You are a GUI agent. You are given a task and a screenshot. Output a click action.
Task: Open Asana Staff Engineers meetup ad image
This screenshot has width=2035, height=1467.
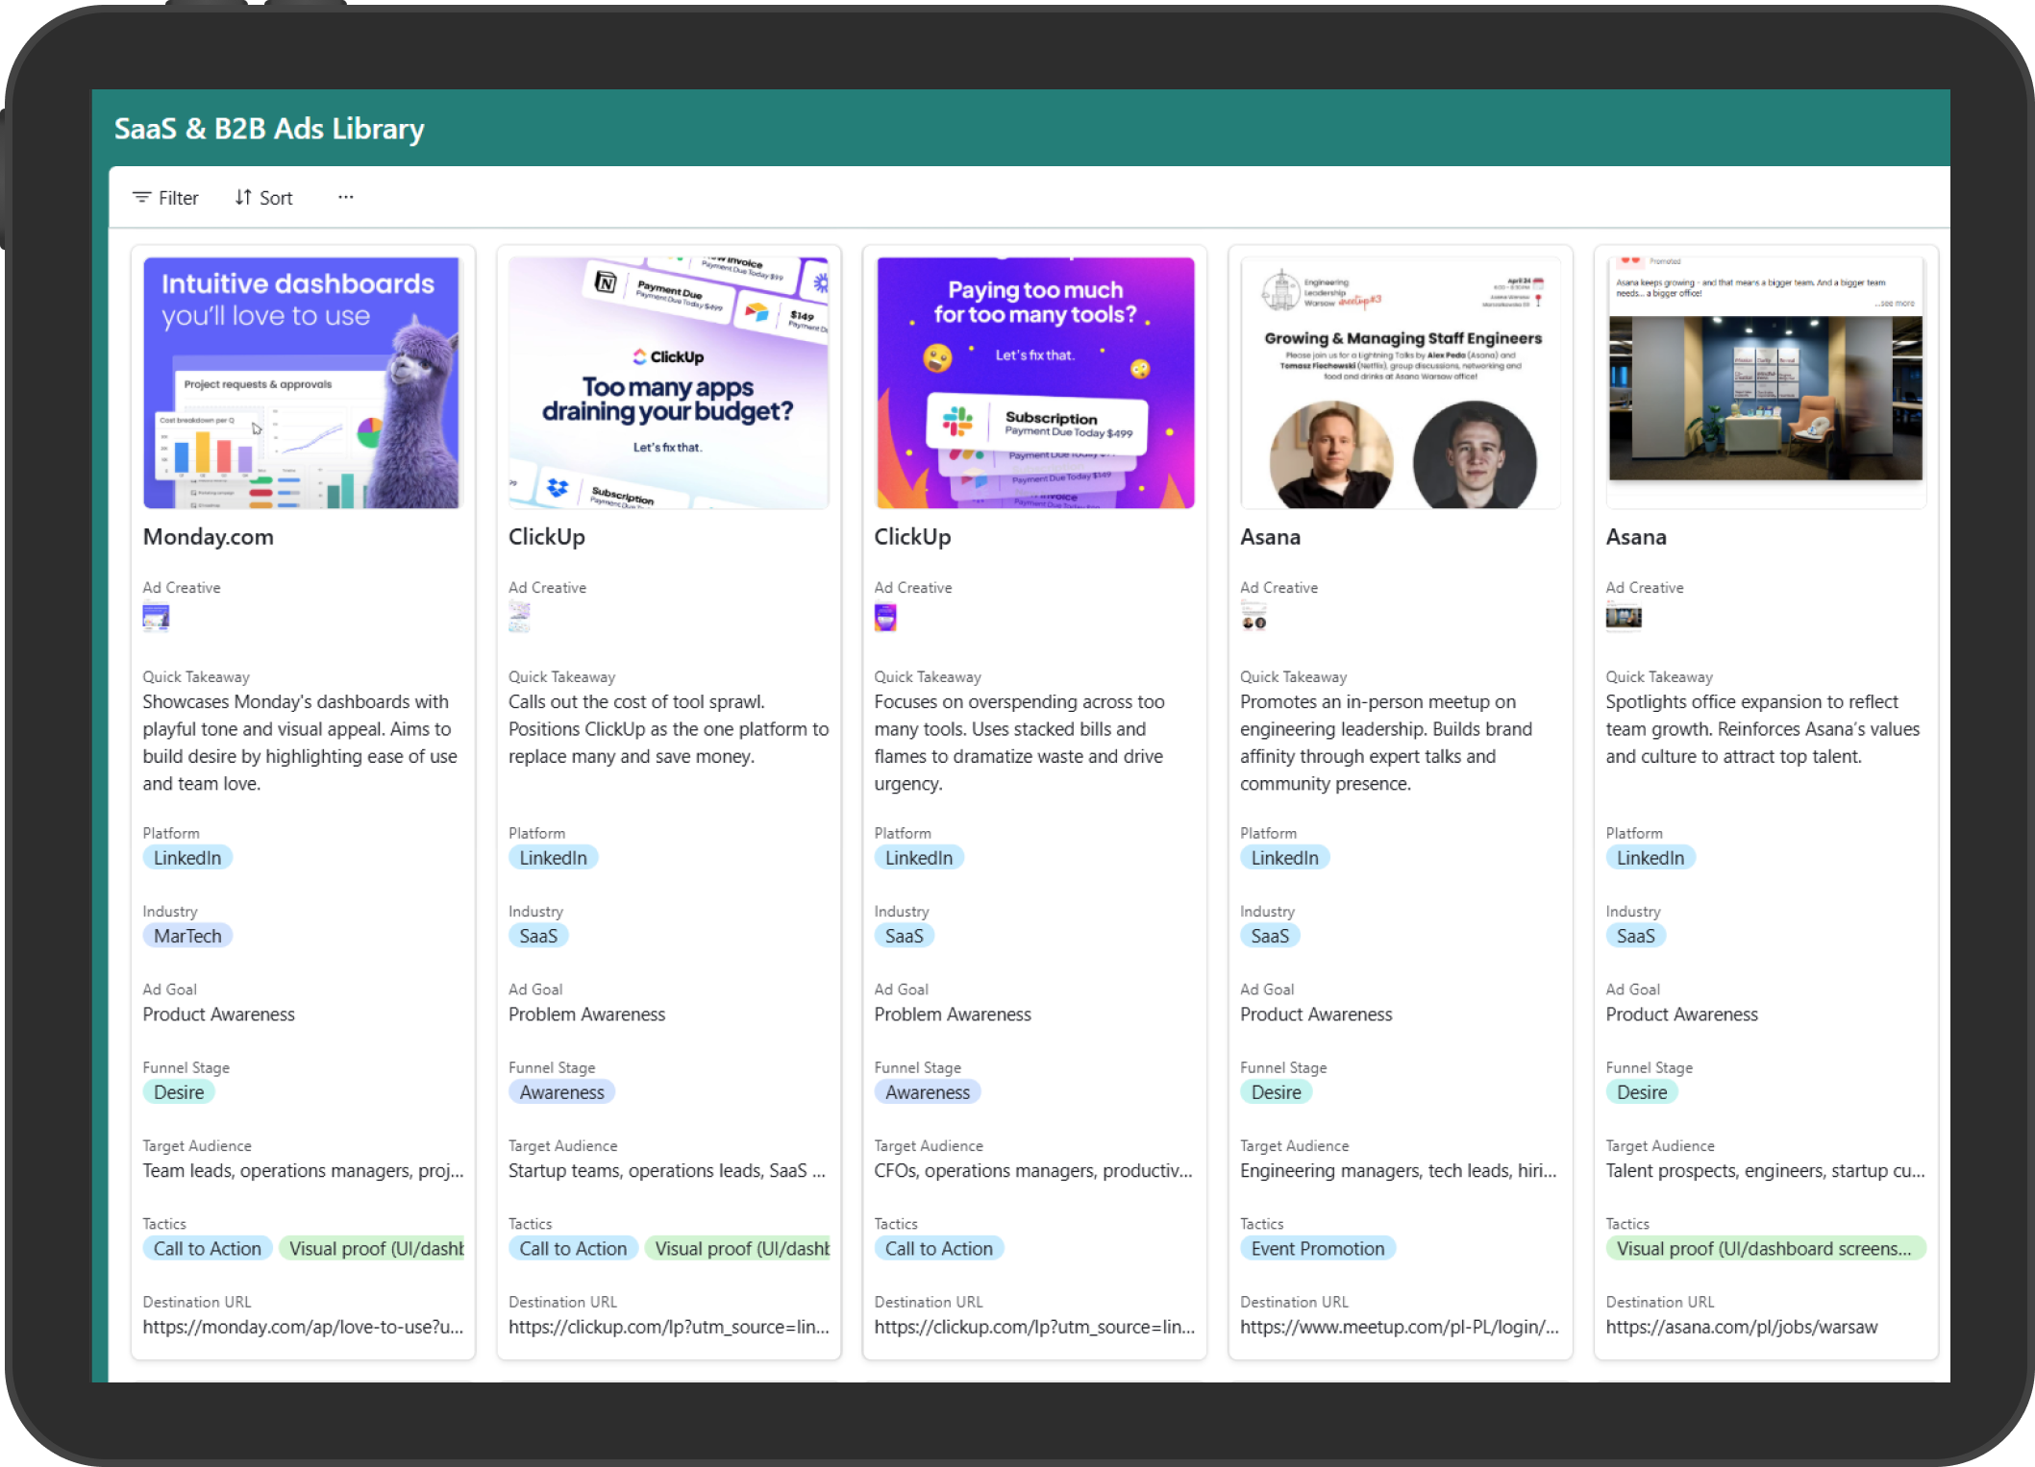[1400, 381]
